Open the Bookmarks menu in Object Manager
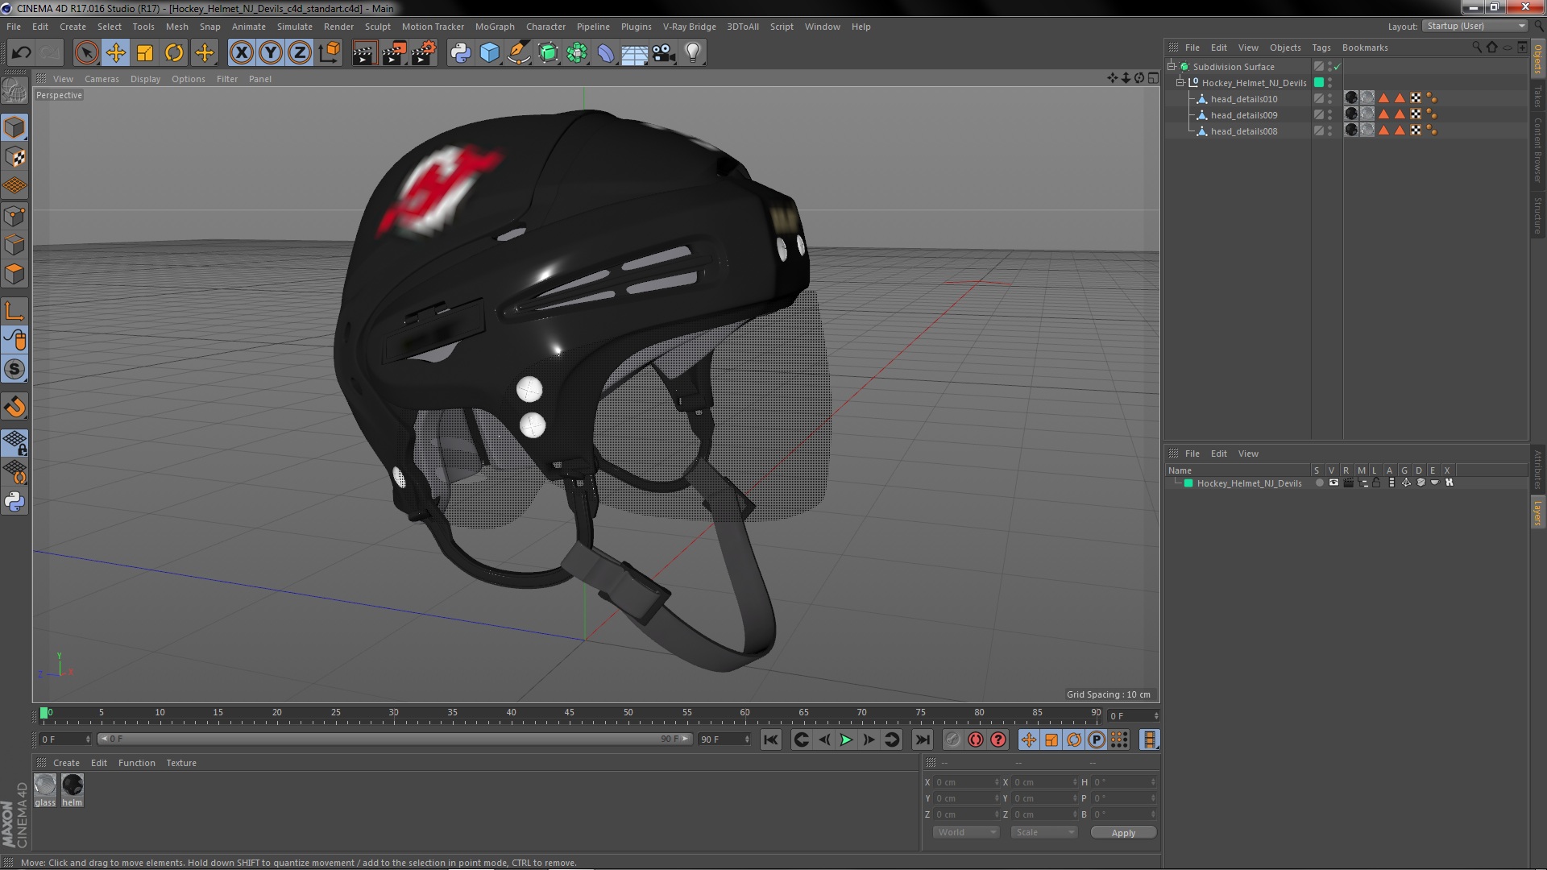 tap(1365, 48)
